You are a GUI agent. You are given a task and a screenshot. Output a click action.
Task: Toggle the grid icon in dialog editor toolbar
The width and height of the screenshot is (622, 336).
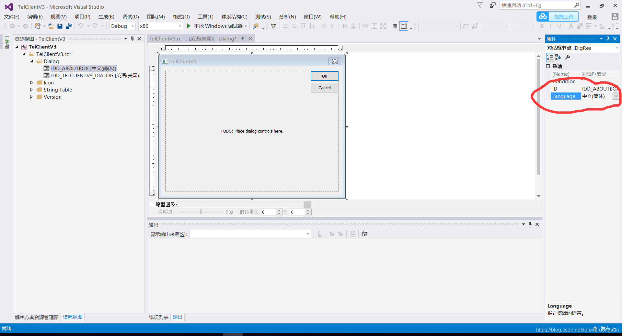[395, 26]
